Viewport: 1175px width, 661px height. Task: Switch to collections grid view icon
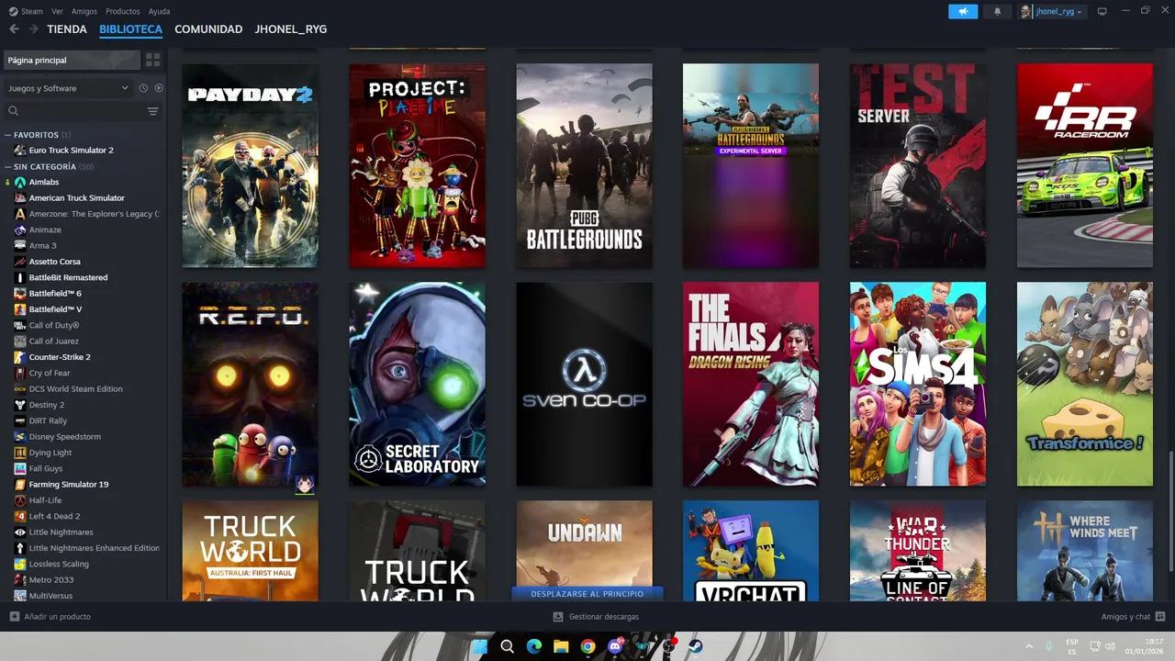tap(152, 60)
